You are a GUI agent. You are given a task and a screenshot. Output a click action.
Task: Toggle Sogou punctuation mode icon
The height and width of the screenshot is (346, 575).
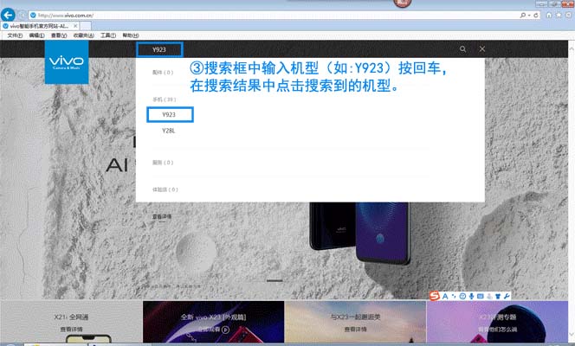coord(454,296)
